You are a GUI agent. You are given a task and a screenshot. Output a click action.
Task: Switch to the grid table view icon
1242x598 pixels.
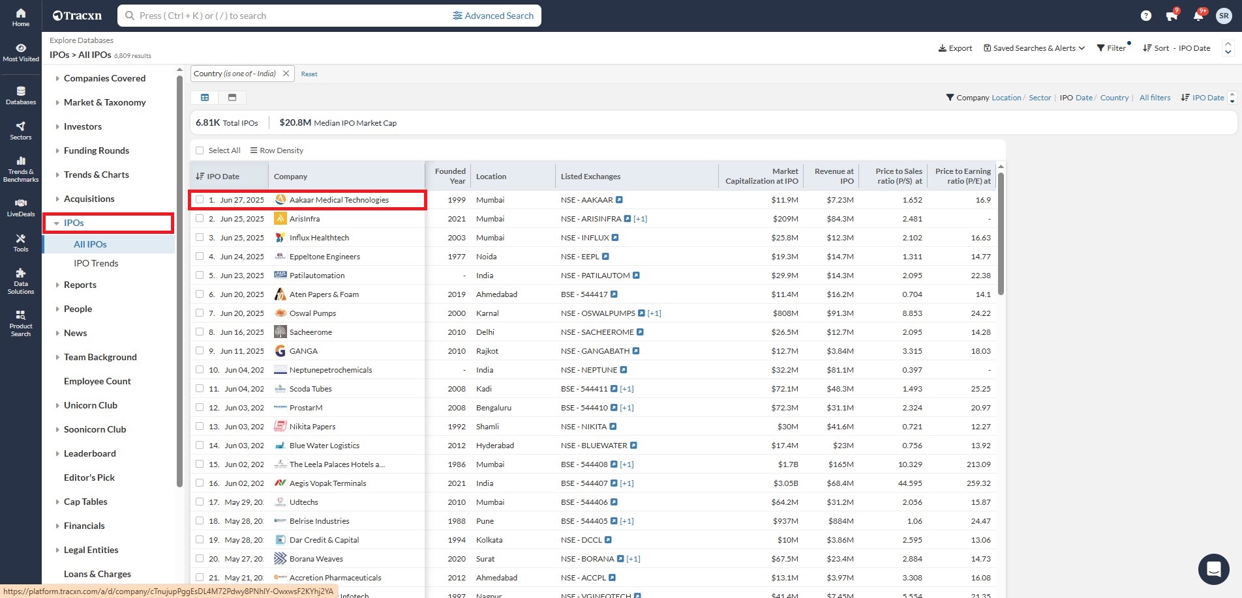[205, 98]
